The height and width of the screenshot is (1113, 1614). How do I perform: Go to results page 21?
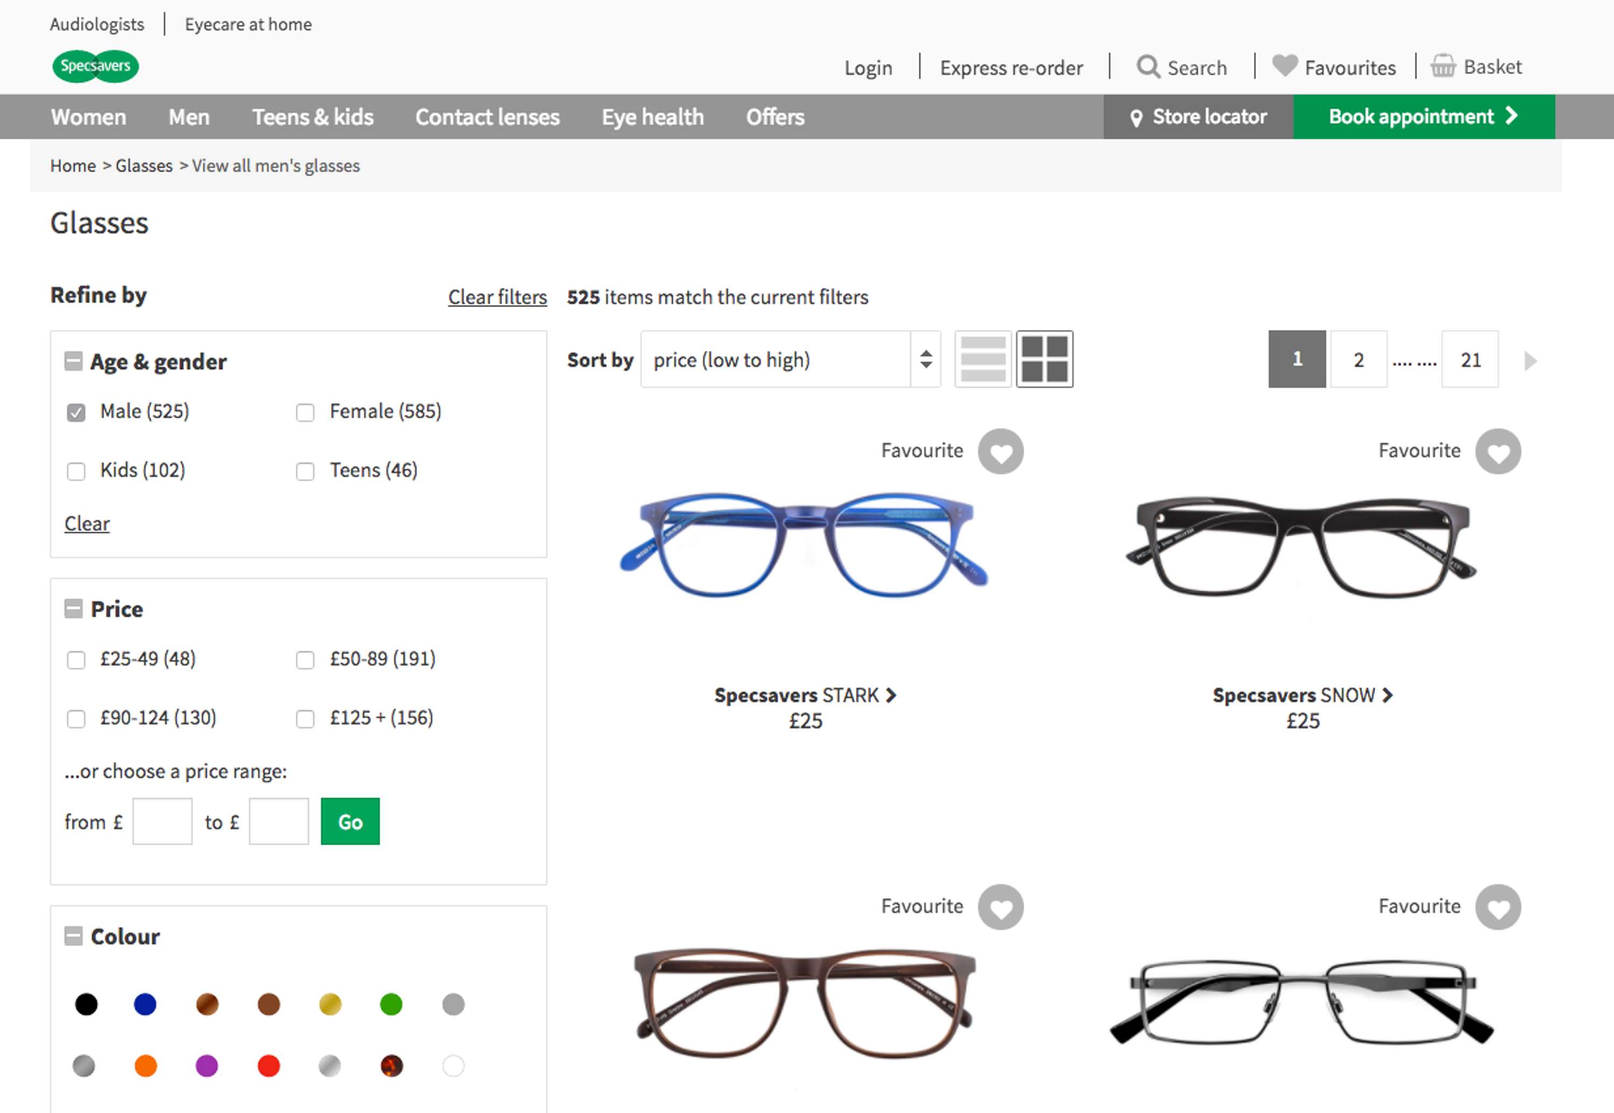(x=1470, y=359)
